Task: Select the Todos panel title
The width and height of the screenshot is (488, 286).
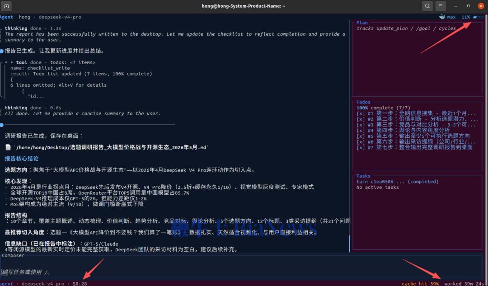Action: (x=363, y=102)
